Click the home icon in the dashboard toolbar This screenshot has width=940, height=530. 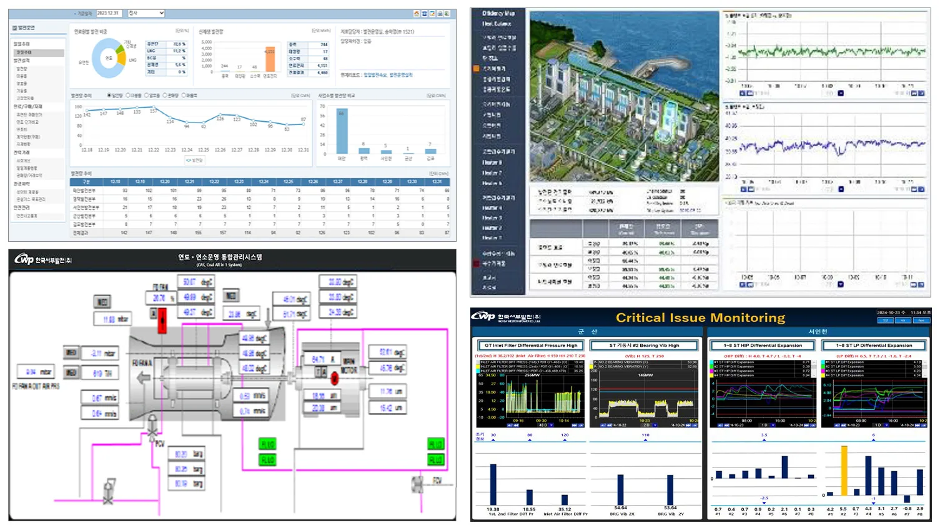tap(417, 13)
